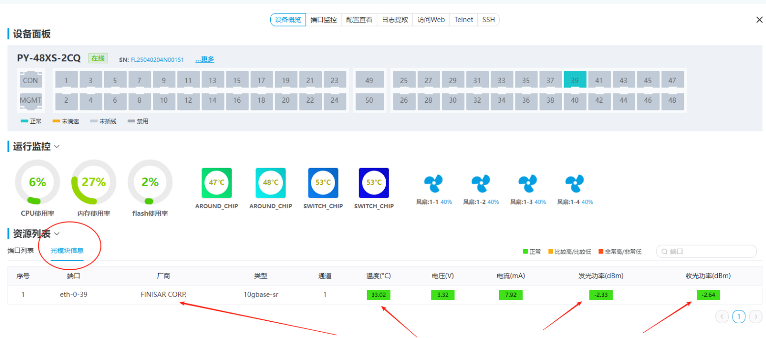The width and height of the screenshot is (766, 338).
Task: Click the 10gbase-sr type cell
Action: [x=260, y=295]
